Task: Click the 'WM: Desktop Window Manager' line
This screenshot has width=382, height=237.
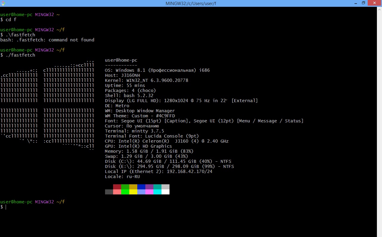Action: coord(140,111)
